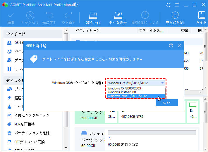Click the ハード wipe brush icon in sidebar
This screenshot has width=208, height=152.
[9, 107]
